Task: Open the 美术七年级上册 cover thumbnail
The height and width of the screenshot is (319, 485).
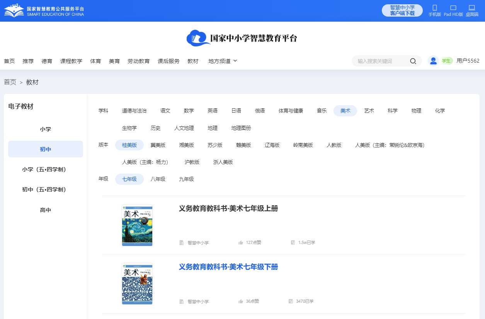Action: click(137, 225)
